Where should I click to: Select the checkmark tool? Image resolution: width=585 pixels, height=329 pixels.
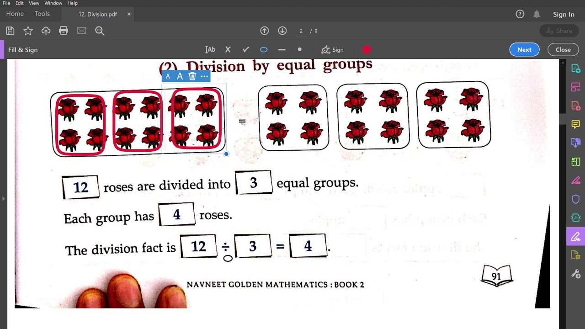[246, 49]
